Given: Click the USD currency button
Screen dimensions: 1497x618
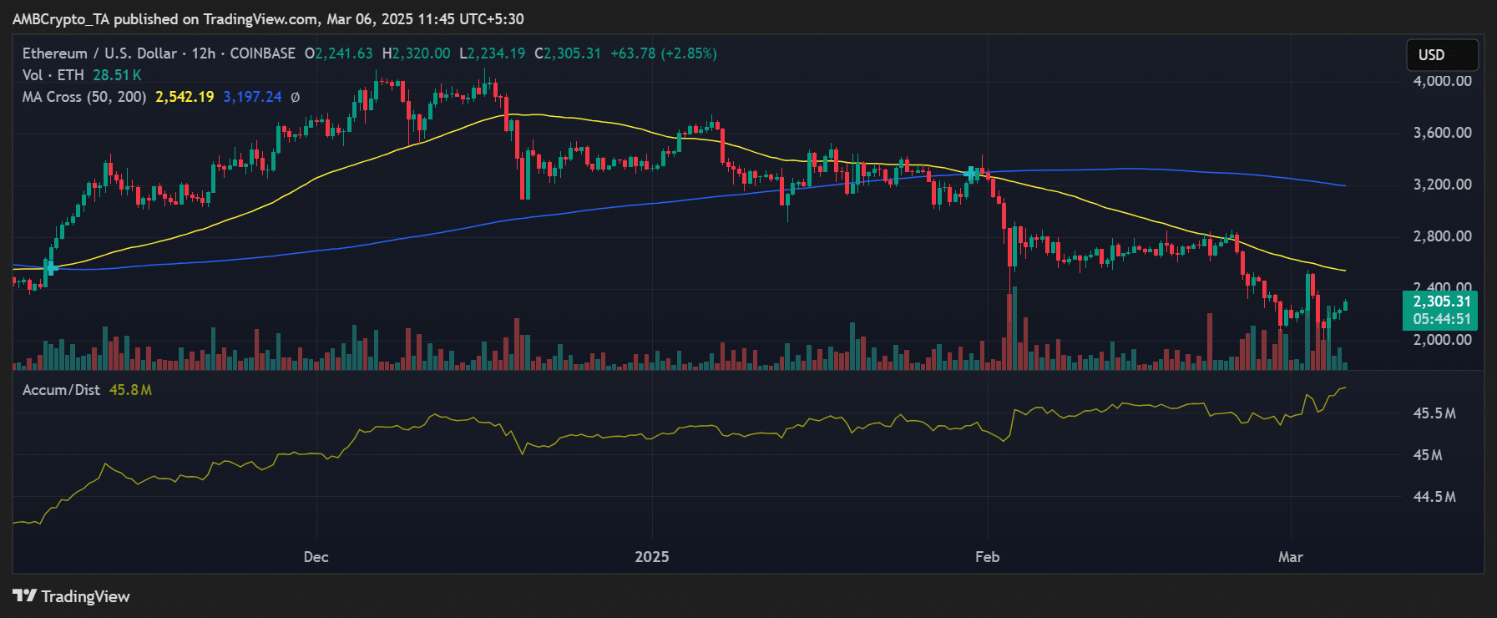Looking at the screenshot, I should (x=1442, y=55).
